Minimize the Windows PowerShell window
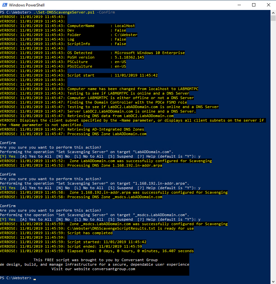This screenshot has width=276, height=284. pyautogui.click(x=239, y=5)
